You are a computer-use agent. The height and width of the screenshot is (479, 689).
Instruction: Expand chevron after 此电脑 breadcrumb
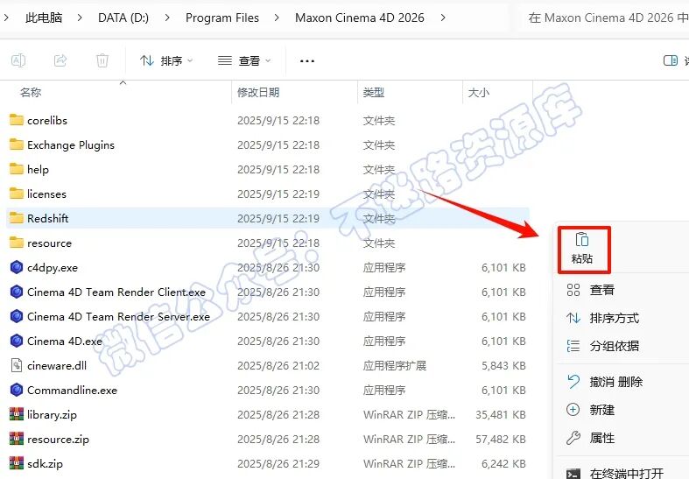pyautogui.click(x=80, y=18)
